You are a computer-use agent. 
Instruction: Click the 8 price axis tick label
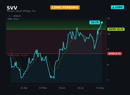coord(108,65)
